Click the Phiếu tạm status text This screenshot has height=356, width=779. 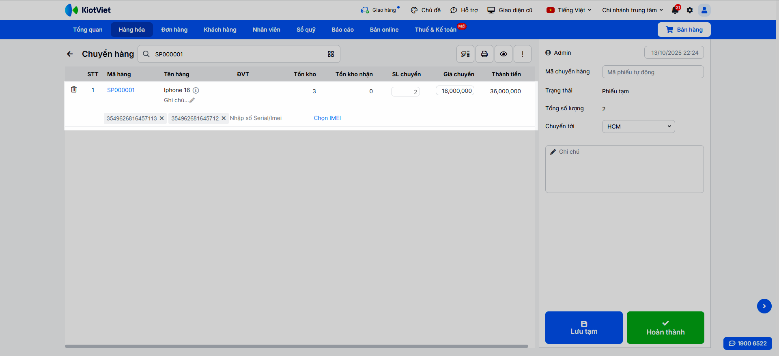[615, 91]
